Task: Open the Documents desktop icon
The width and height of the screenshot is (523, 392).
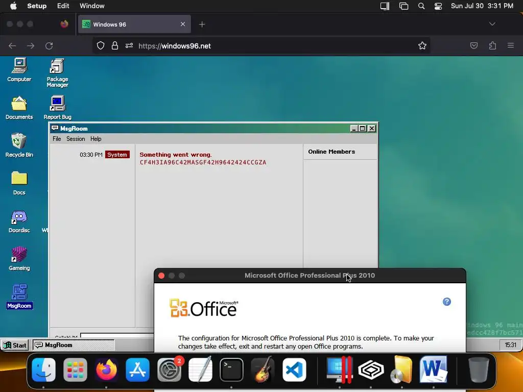Action: (19, 108)
